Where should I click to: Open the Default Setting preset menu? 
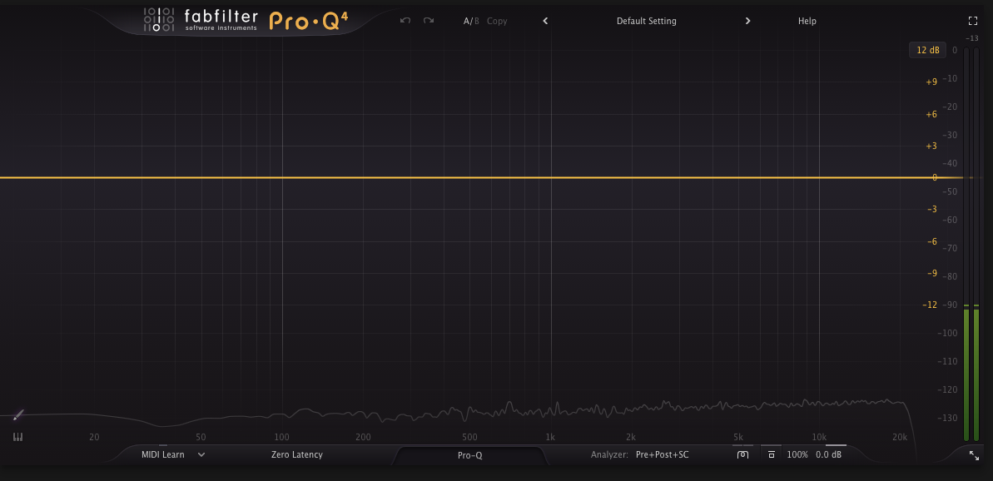pos(646,21)
